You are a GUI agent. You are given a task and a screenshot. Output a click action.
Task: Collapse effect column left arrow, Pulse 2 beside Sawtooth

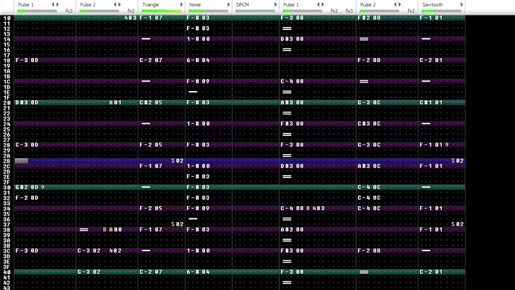coord(395,4)
